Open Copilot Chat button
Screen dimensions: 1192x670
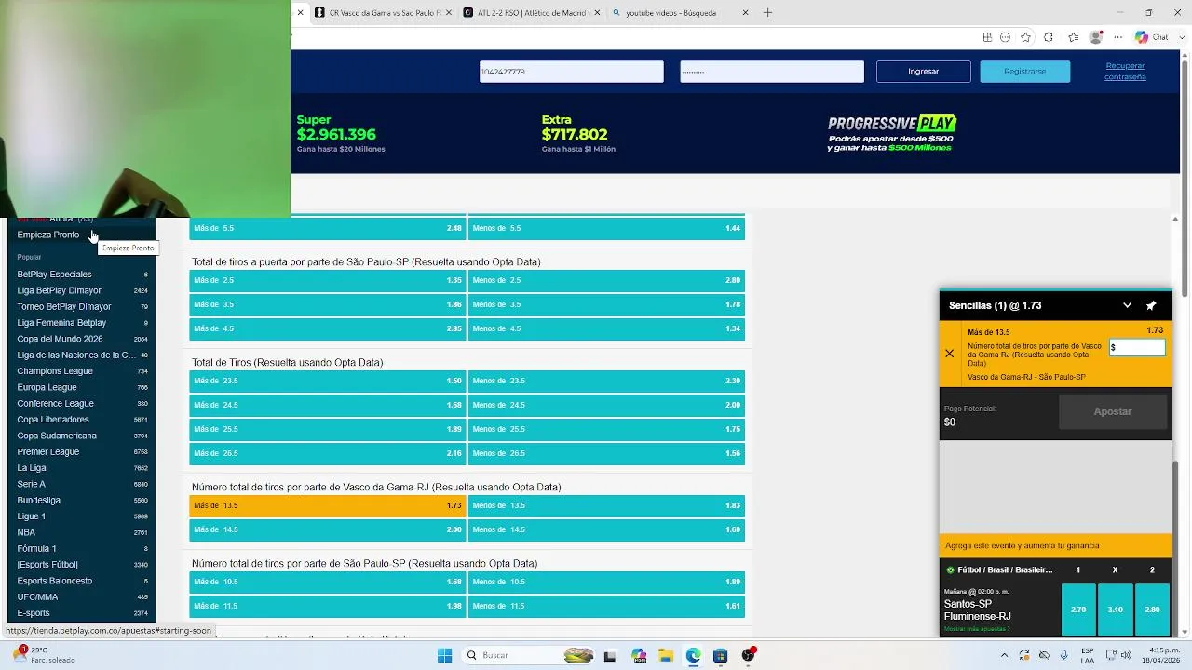[x=1152, y=37]
